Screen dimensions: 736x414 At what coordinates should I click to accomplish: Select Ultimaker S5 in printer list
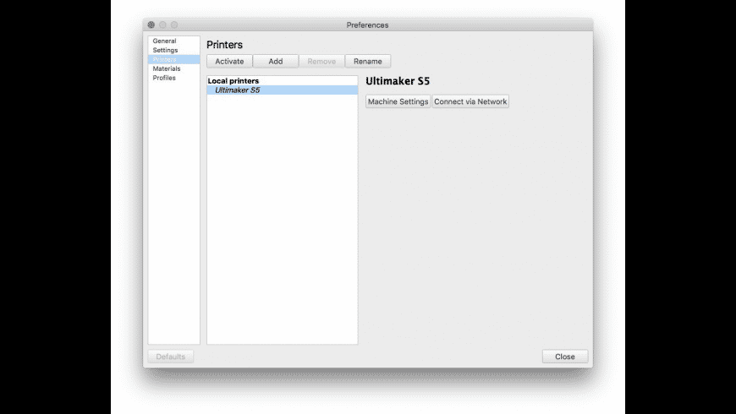(283, 90)
